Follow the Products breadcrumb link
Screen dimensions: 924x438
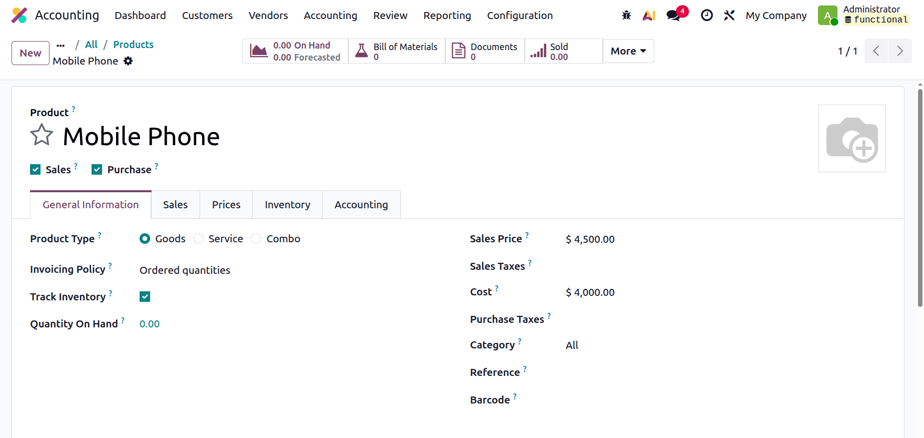point(134,45)
